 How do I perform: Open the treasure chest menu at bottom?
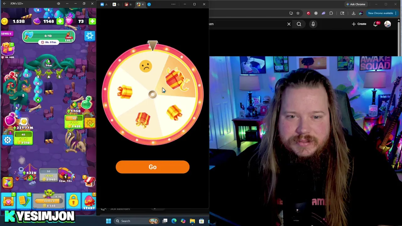coord(8,201)
